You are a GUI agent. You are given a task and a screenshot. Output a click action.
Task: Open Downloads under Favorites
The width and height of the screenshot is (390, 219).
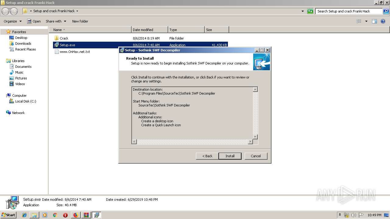(x=23, y=43)
